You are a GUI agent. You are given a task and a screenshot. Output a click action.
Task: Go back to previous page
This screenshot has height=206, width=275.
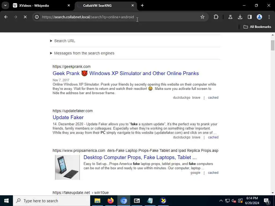(6, 17)
